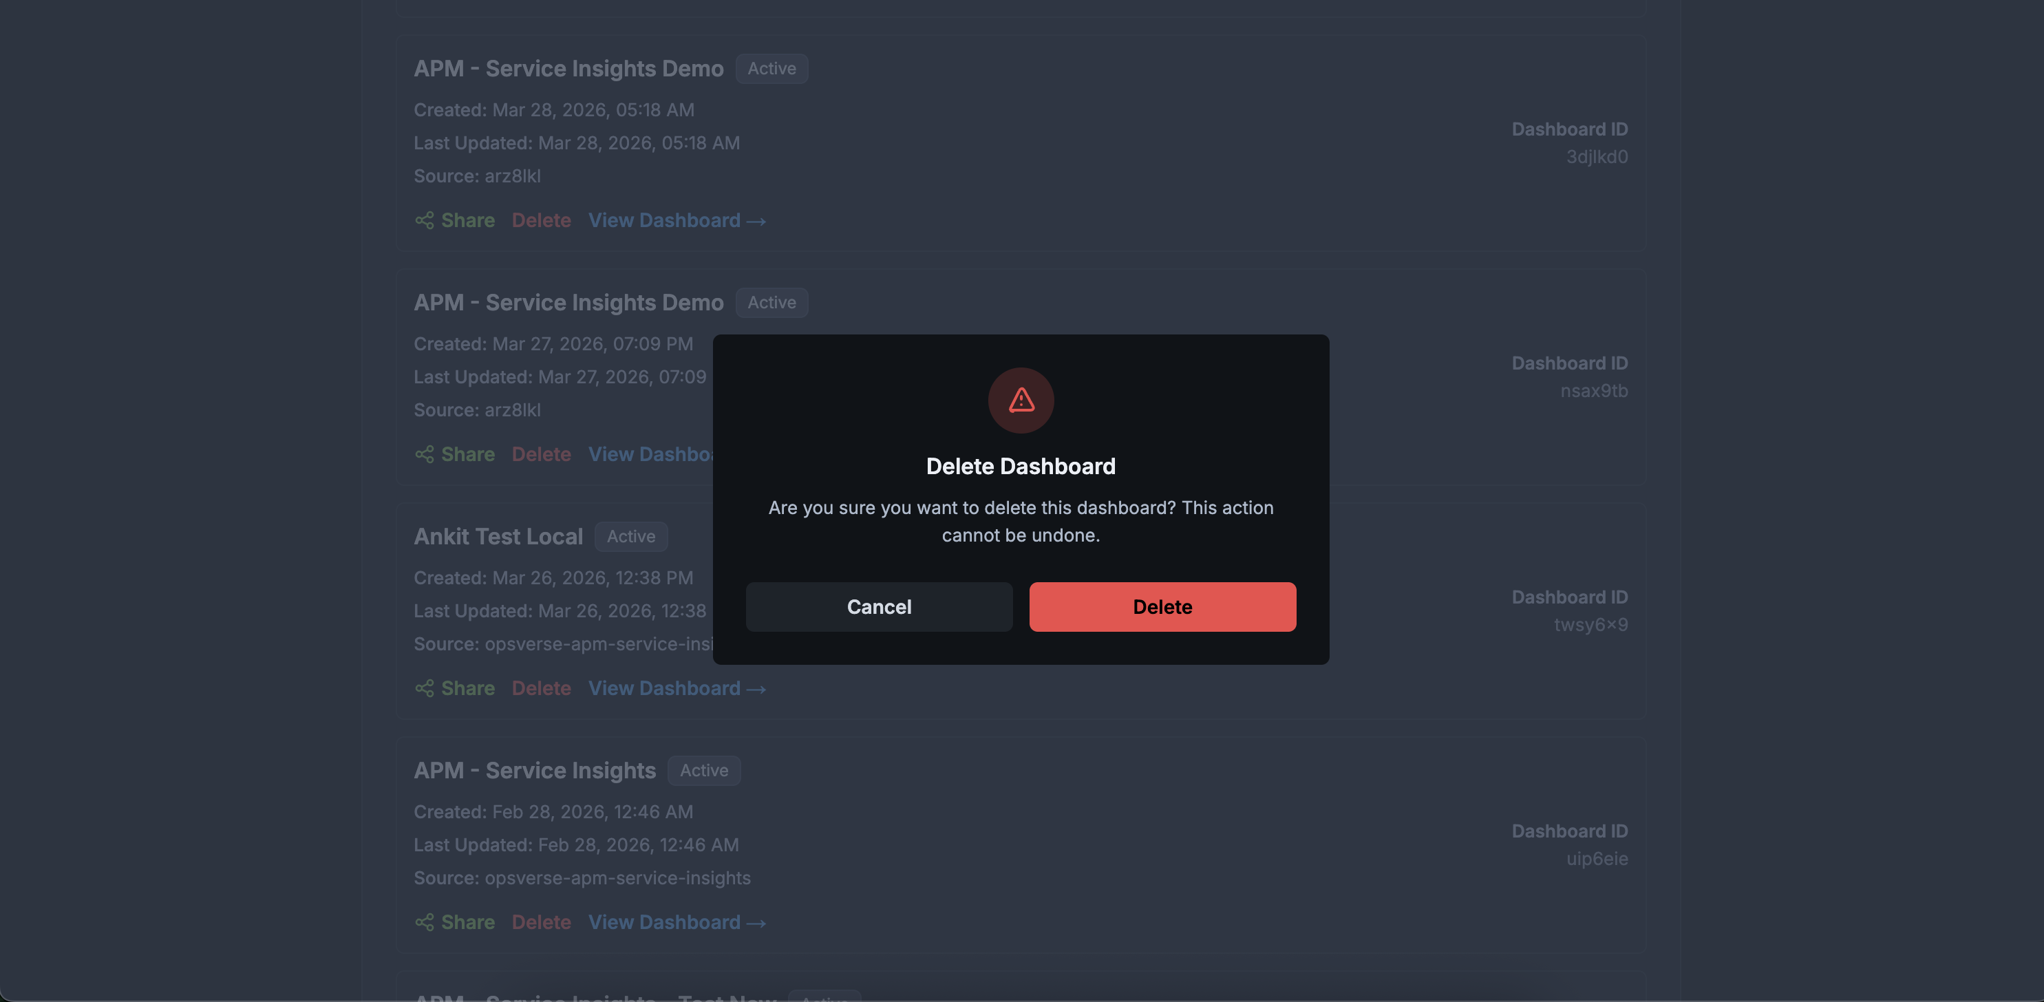Click the Share icon on second APM Demo card
The image size is (2044, 1002).
[x=424, y=454]
